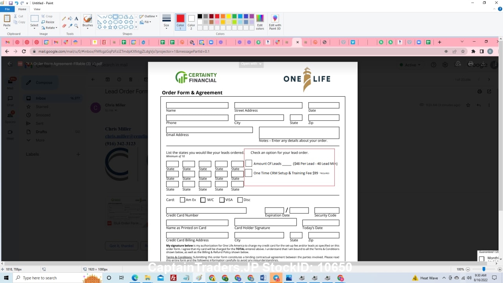Click the Zoom out minus button

pyautogui.click(x=468, y=269)
